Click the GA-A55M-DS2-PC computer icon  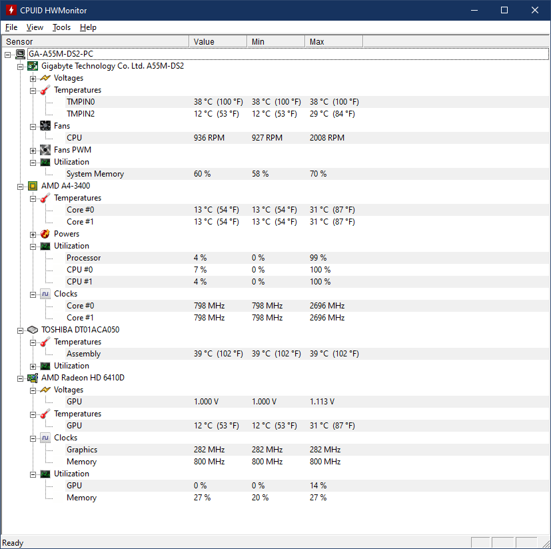(x=21, y=54)
